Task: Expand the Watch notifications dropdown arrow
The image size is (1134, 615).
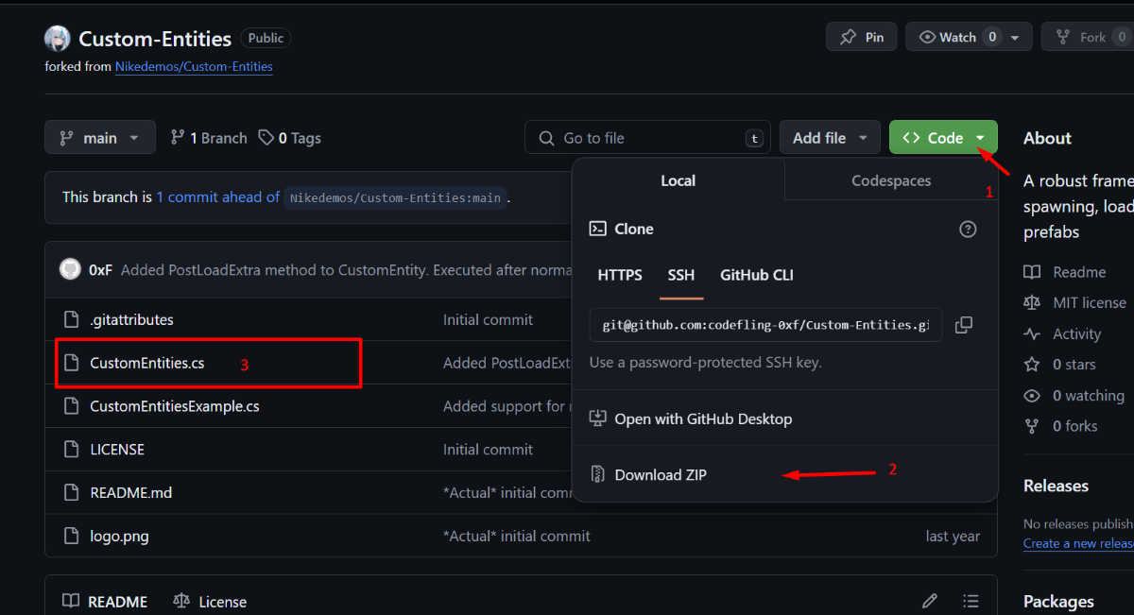Action: pyautogui.click(x=1015, y=38)
